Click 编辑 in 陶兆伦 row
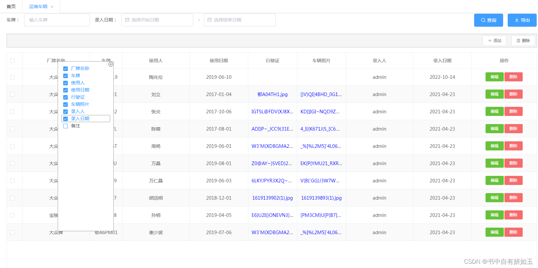The image size is (538, 268). 494,77
